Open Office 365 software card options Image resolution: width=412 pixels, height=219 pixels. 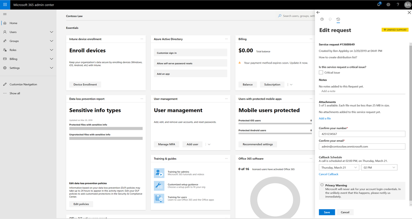(311, 158)
